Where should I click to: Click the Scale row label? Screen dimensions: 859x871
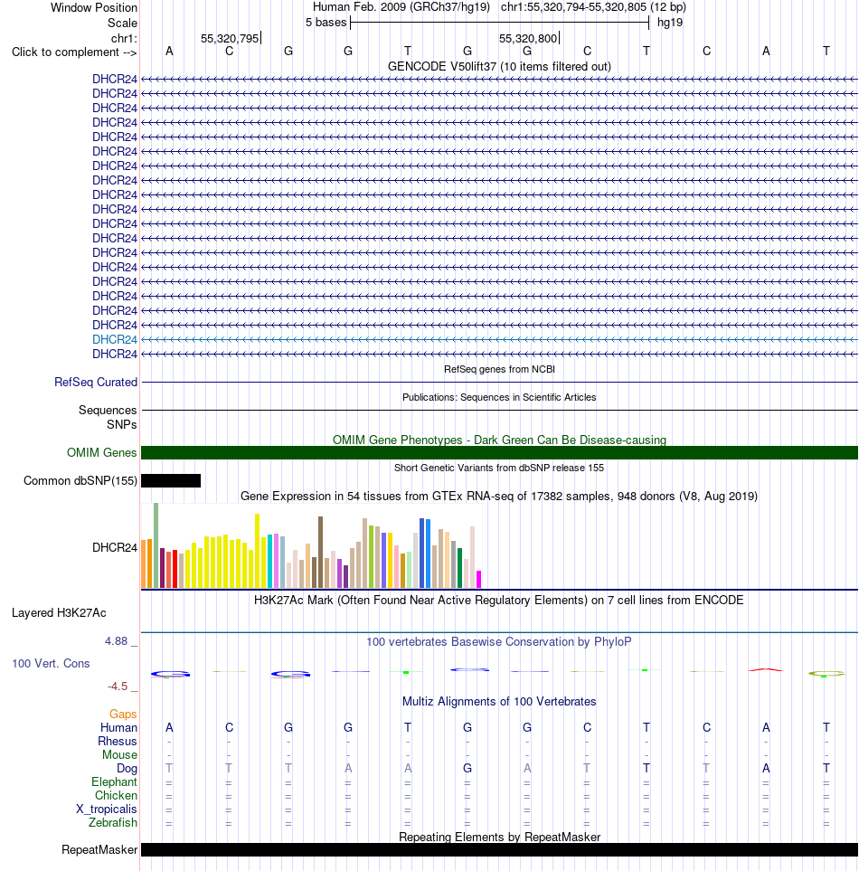tap(122, 24)
